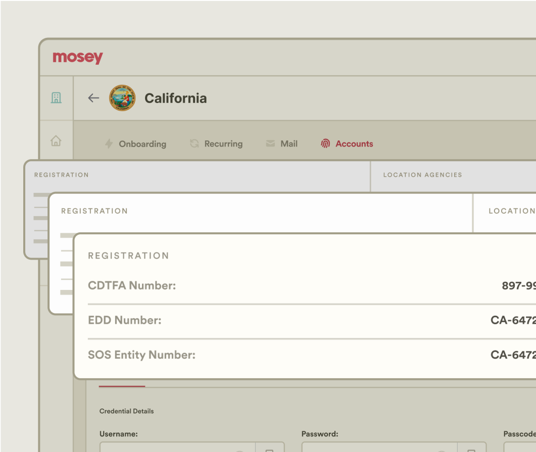Open the building icon in the sidebar

click(x=56, y=97)
